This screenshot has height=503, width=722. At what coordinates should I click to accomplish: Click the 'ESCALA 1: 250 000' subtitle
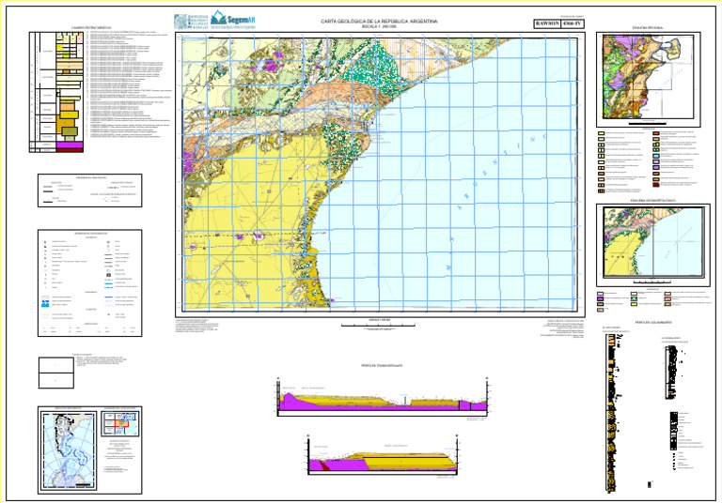coord(379,26)
